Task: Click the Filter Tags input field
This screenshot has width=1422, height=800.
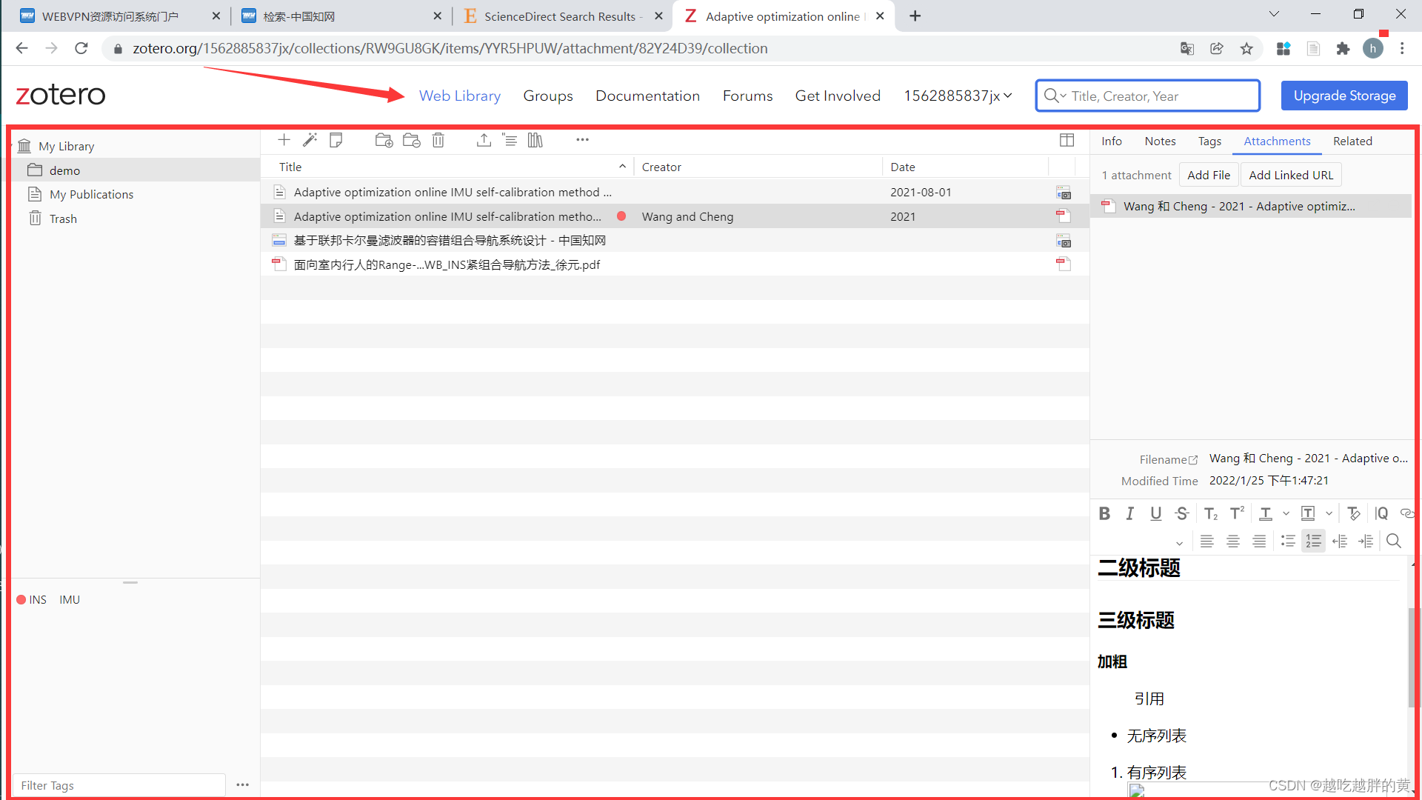Action: pos(118,785)
